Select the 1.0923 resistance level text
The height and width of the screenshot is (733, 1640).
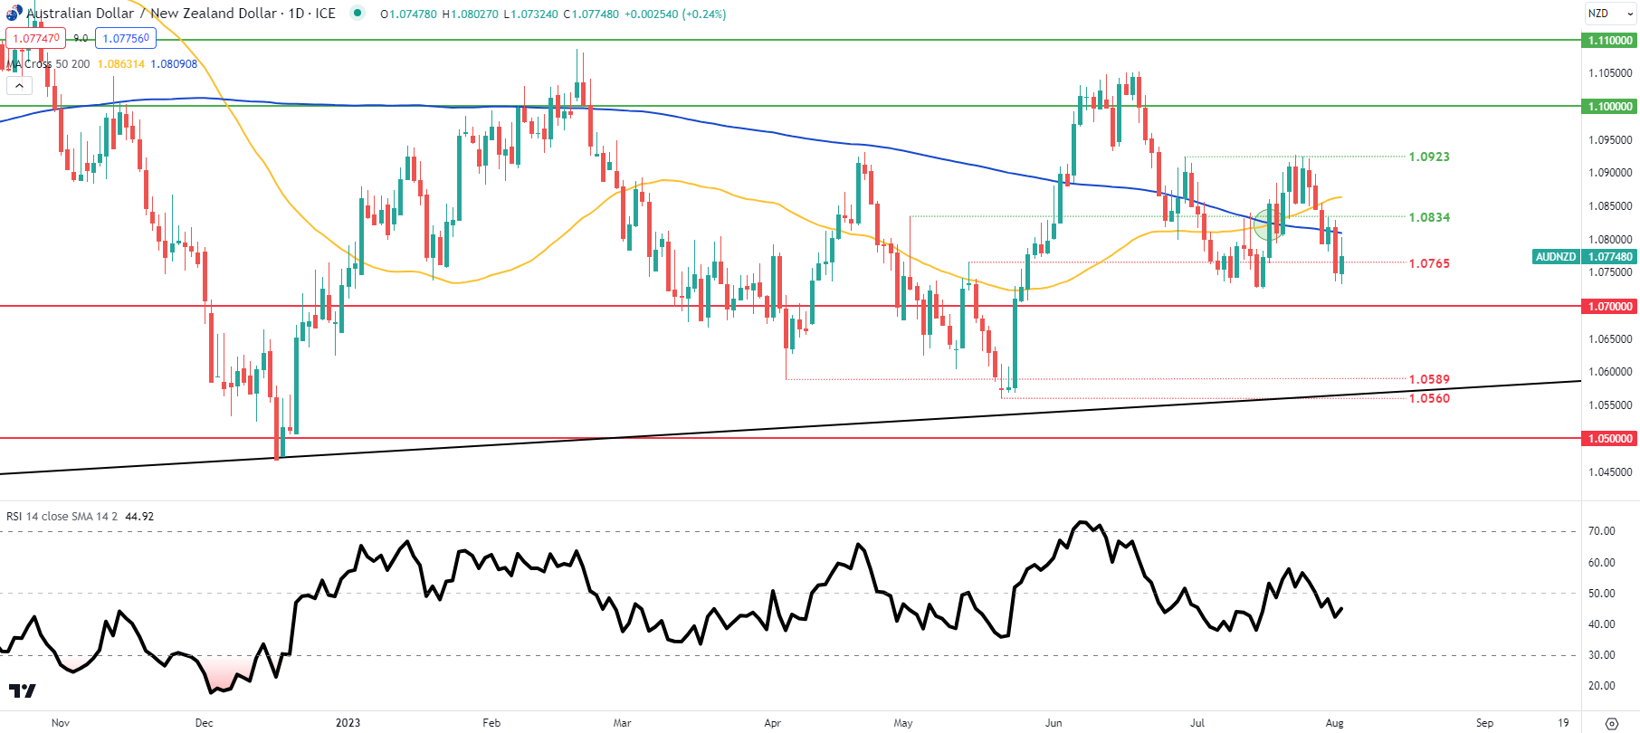coord(1429,157)
